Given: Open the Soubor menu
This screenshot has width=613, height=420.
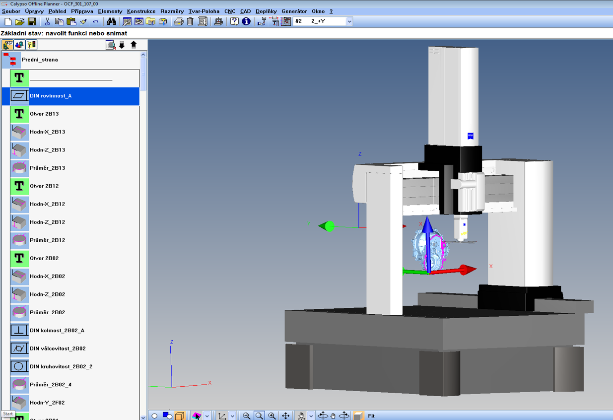Looking at the screenshot, I should tap(11, 11).
